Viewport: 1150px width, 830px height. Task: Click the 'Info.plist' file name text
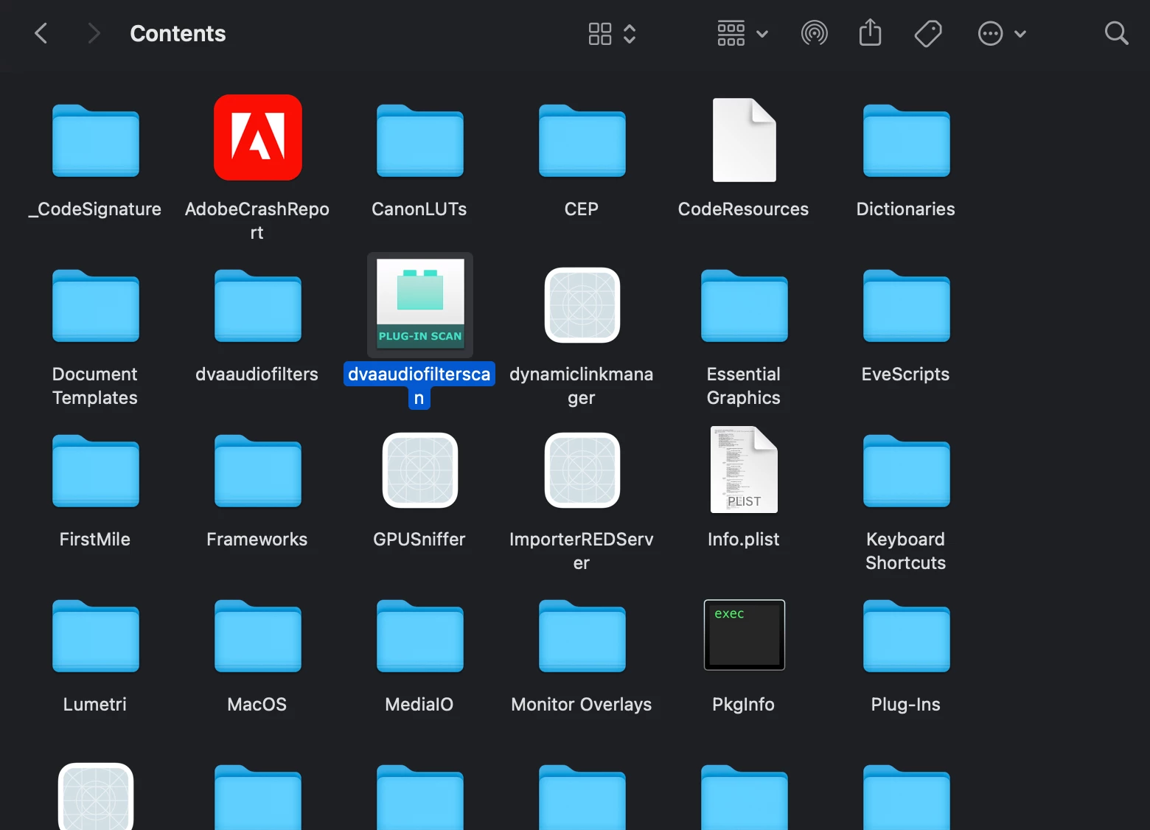pyautogui.click(x=743, y=540)
